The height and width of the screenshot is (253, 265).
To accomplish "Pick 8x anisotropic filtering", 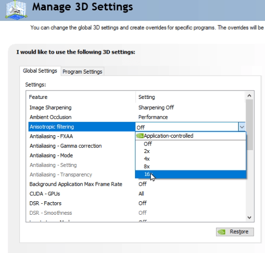I will 191,167.
